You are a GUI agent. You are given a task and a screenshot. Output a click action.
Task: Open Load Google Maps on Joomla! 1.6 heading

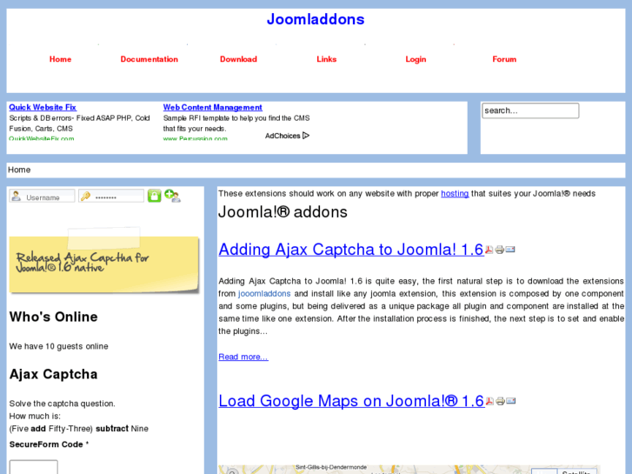351,401
